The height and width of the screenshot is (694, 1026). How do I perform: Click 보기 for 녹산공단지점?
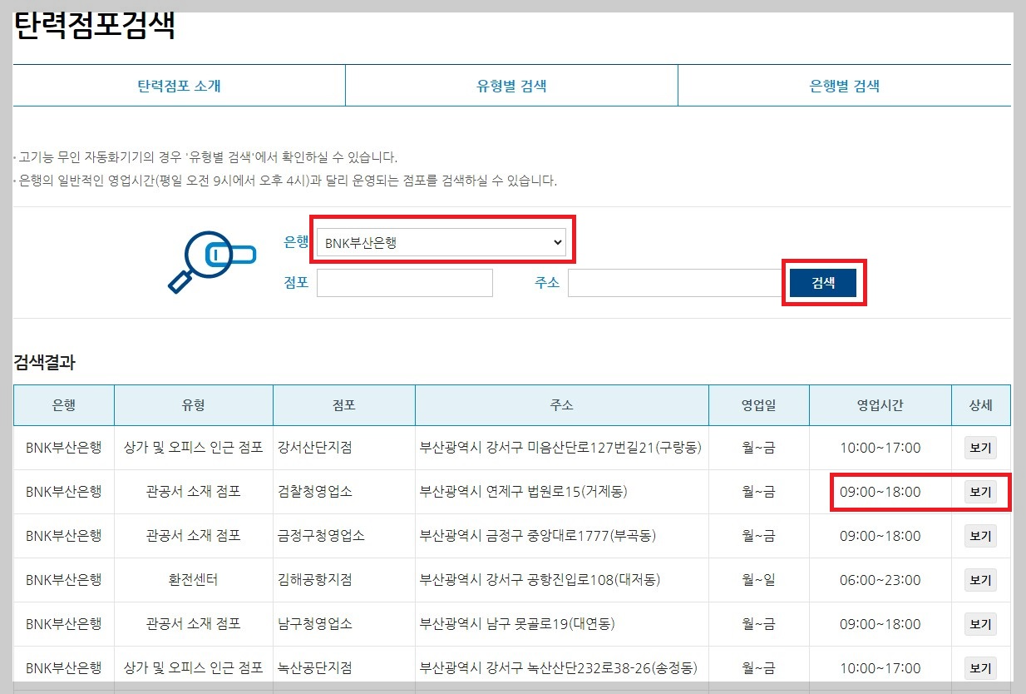980,667
